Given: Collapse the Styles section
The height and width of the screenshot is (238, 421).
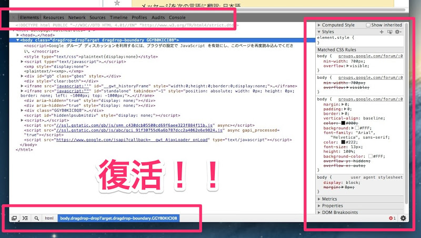Looking at the screenshot, I should [319, 32].
